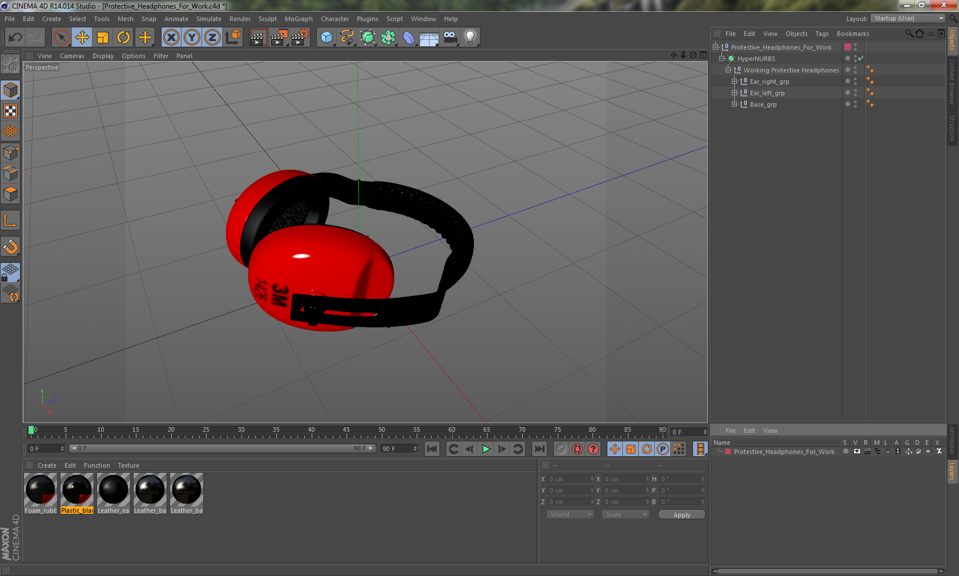Viewport: 959px width, 576px height.
Task: Click the Undo arrow icon
Action: pos(15,38)
